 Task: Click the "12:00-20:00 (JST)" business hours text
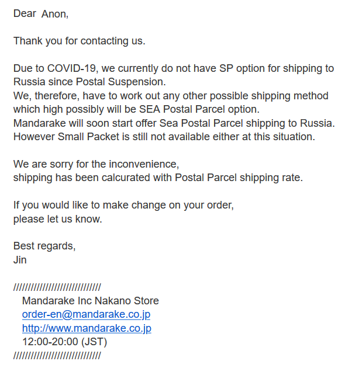click(64, 342)
